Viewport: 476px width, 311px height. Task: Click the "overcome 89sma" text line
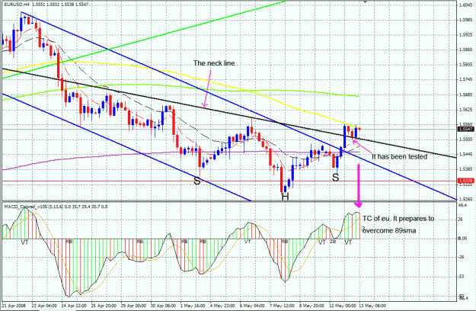[x=389, y=230]
